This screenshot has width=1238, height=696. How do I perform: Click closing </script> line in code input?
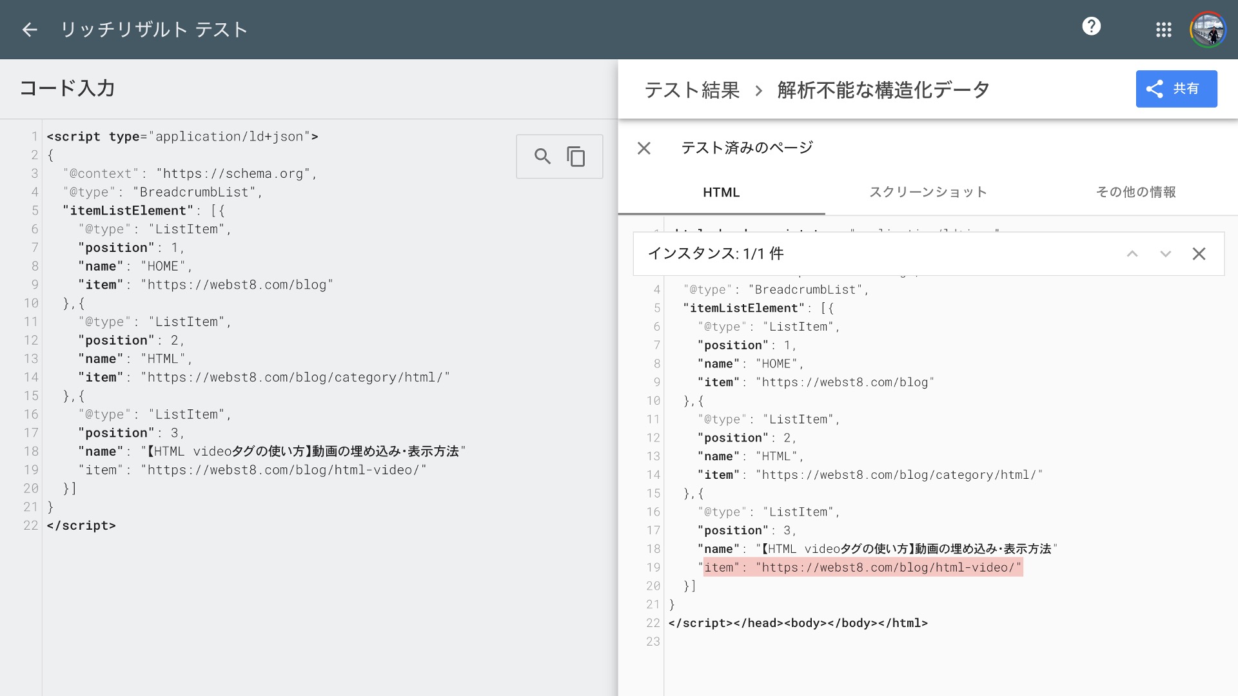[x=81, y=526]
